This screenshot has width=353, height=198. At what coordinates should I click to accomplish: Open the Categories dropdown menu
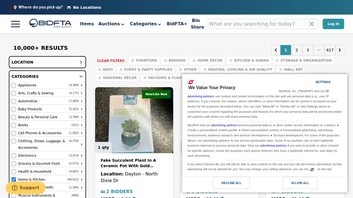(145, 24)
